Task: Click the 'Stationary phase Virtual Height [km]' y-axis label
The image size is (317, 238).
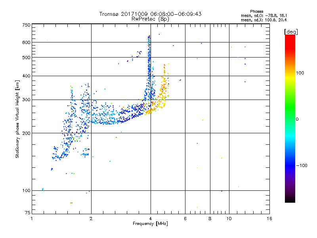Action: 17,119
